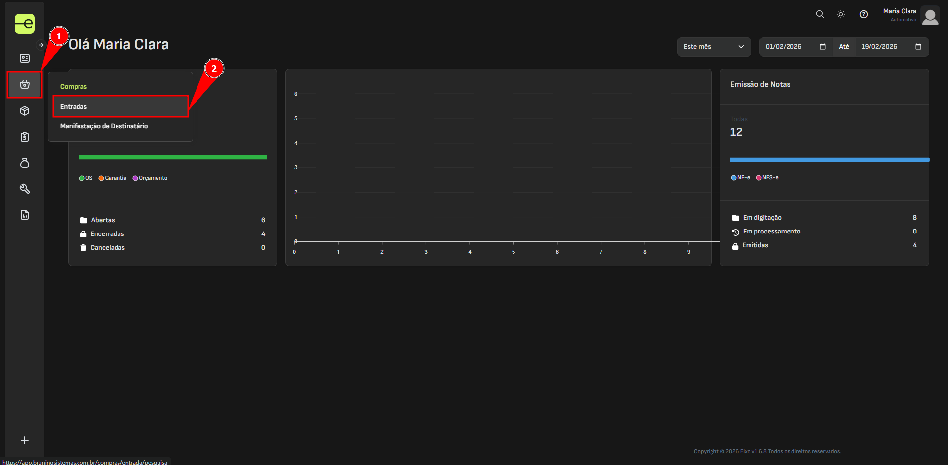Screen dimensions: 948x465
Task: Open the reports document icon in the sidebar
Action: tap(24, 215)
